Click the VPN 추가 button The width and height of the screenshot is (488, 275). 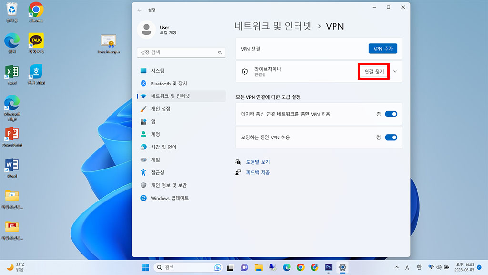point(383,49)
